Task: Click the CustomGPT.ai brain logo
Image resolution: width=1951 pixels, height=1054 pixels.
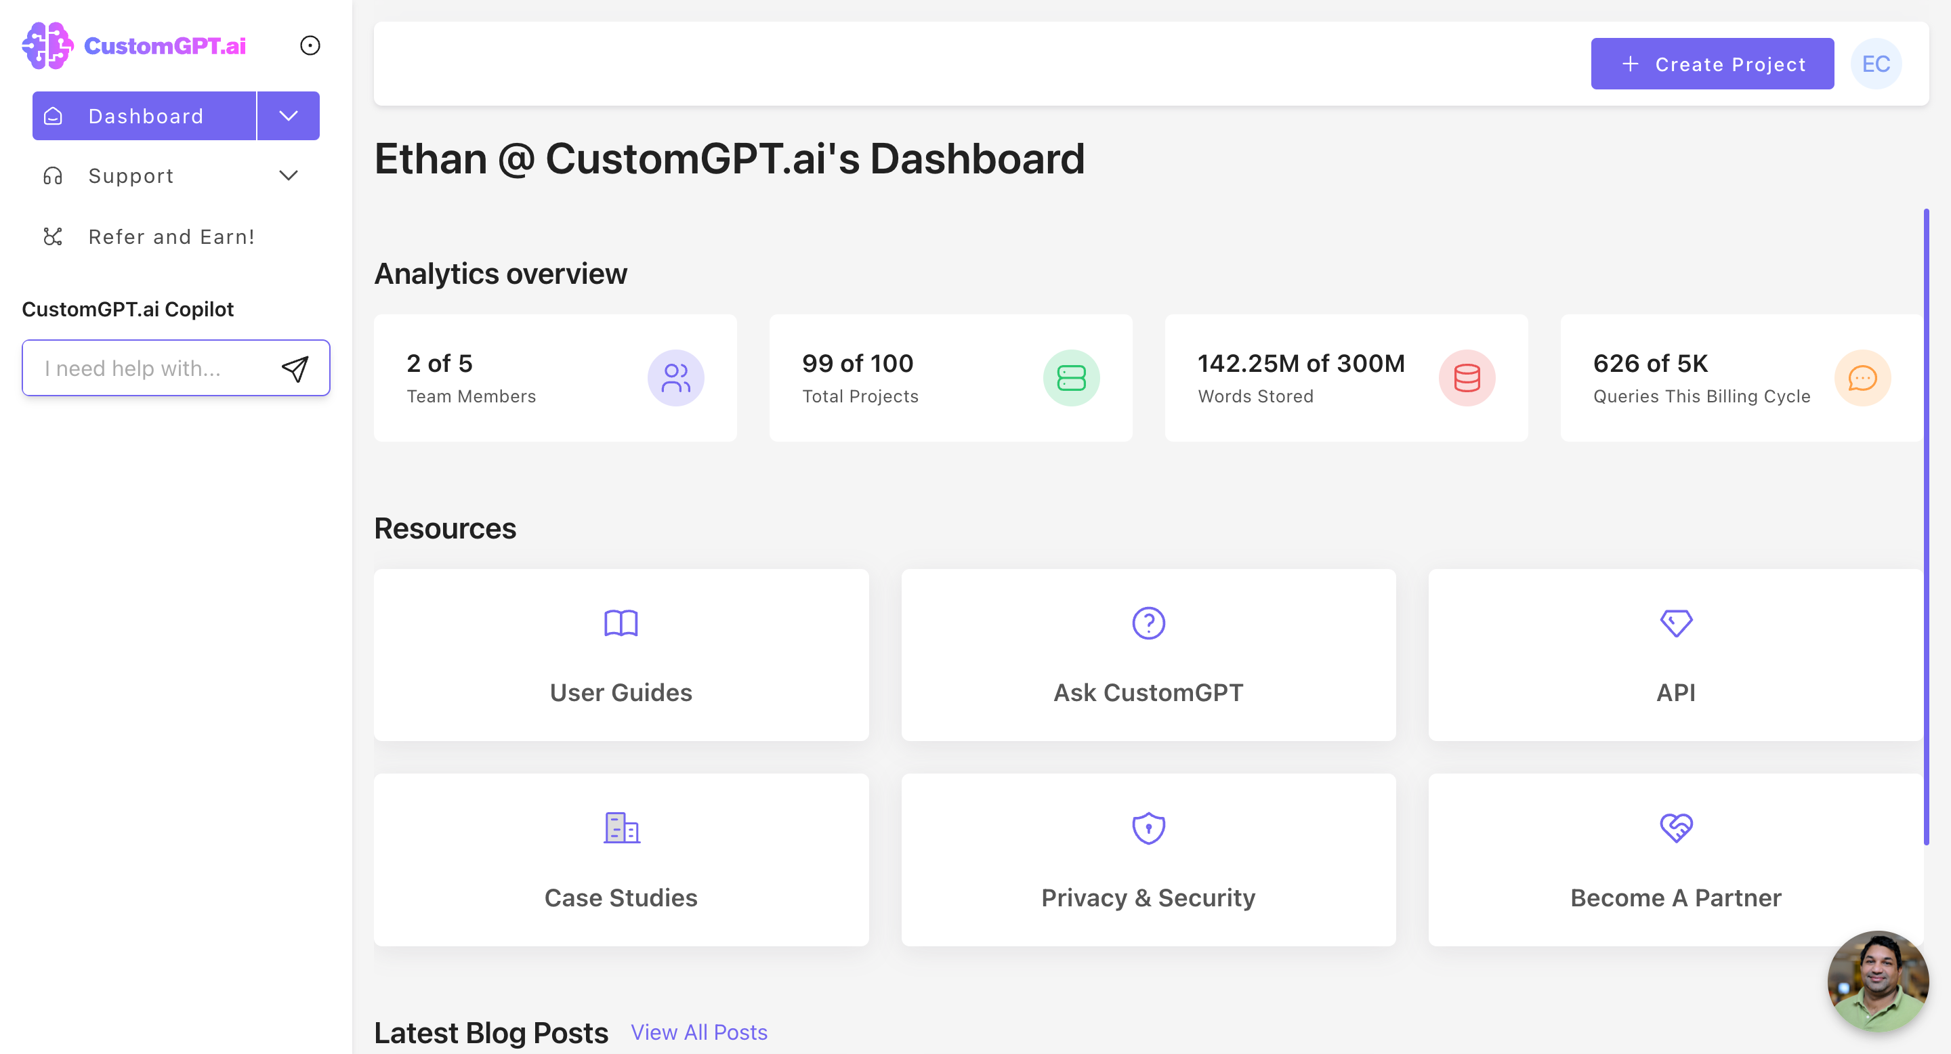Action: tap(47, 45)
